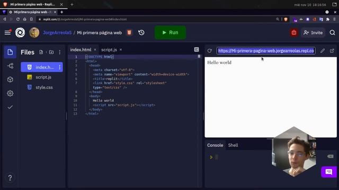Open the Replit hamburger menu

(x=7, y=33)
